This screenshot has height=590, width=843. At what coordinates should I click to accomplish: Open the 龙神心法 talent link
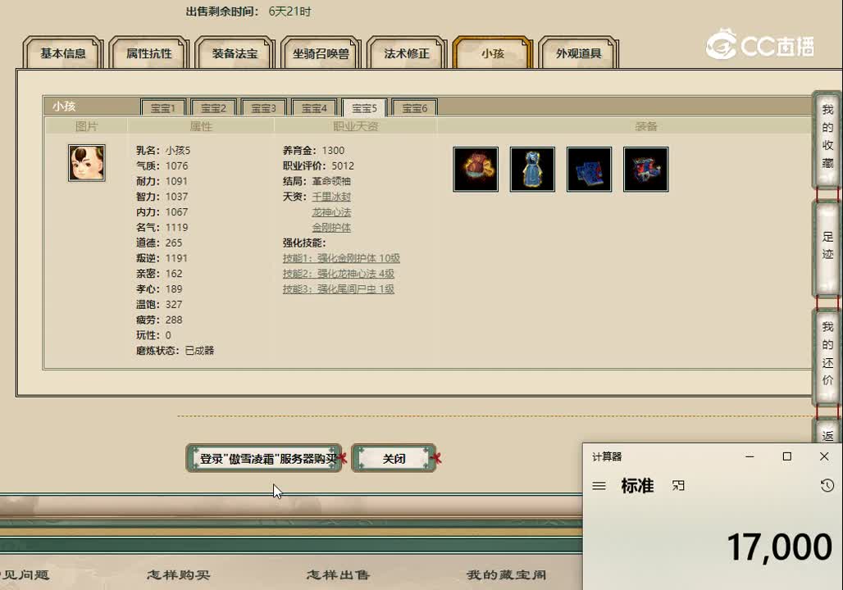pyautogui.click(x=331, y=212)
